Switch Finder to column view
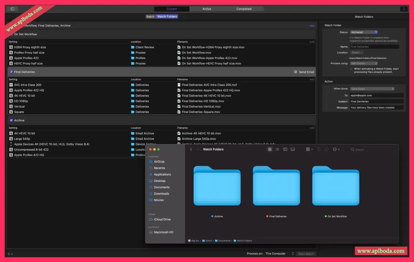 285,150
